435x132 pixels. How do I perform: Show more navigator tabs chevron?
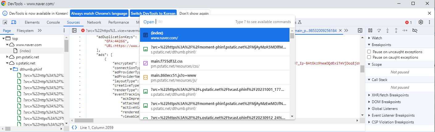click(x=40, y=30)
